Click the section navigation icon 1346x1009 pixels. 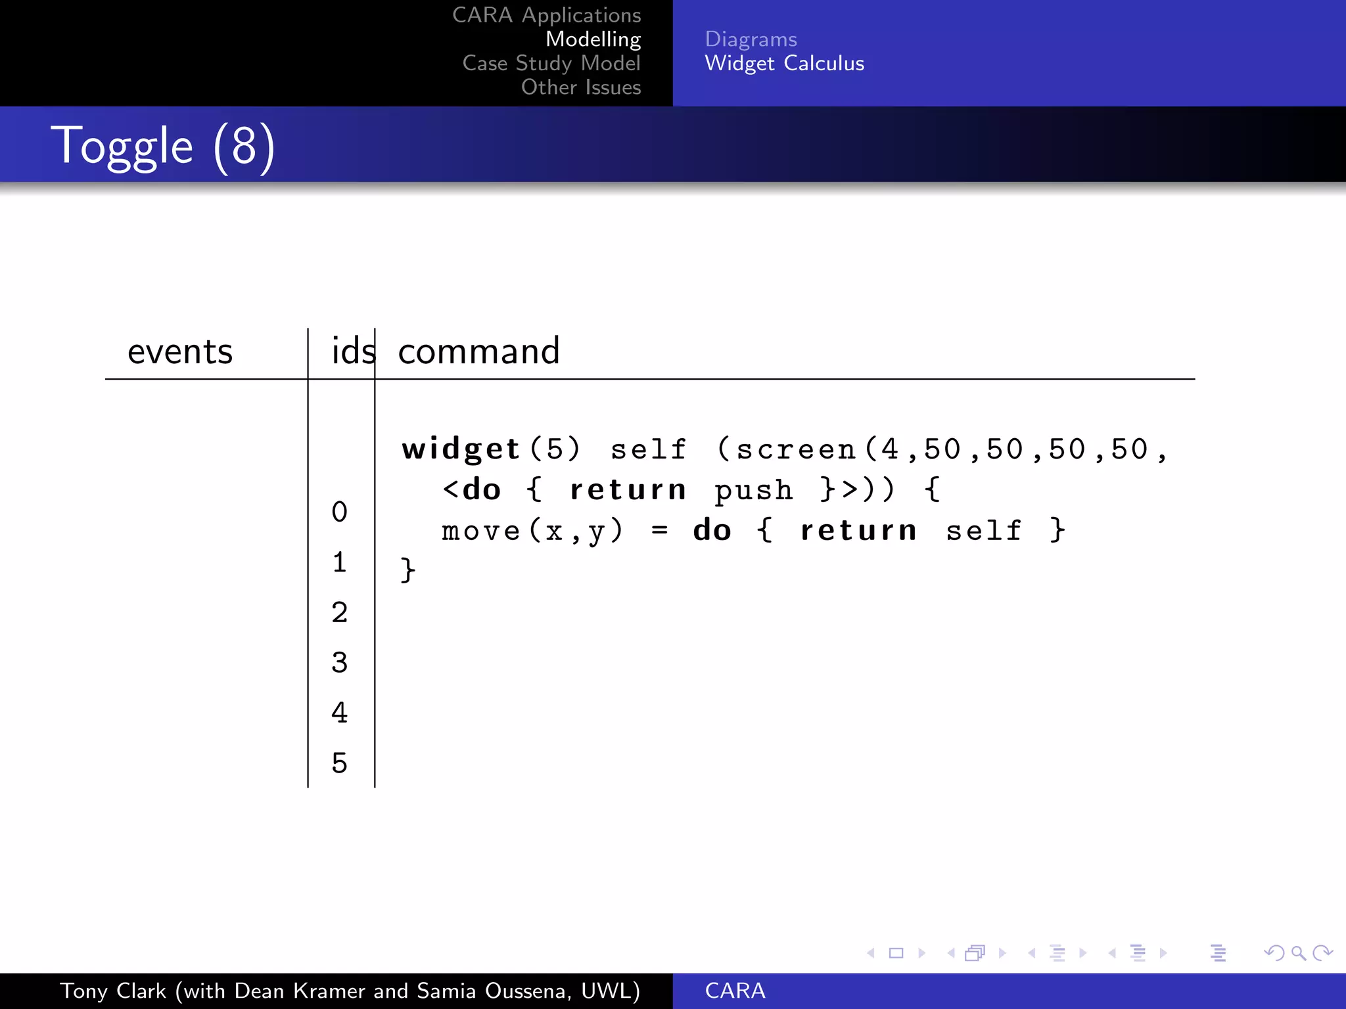[x=1138, y=953]
